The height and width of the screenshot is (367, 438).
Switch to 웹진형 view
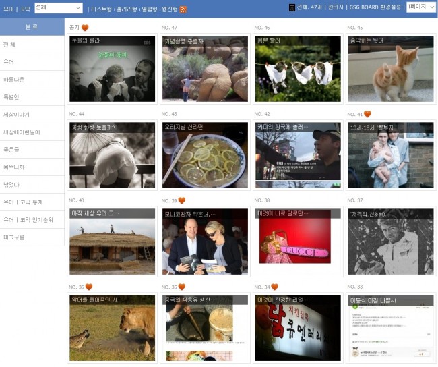(x=170, y=9)
